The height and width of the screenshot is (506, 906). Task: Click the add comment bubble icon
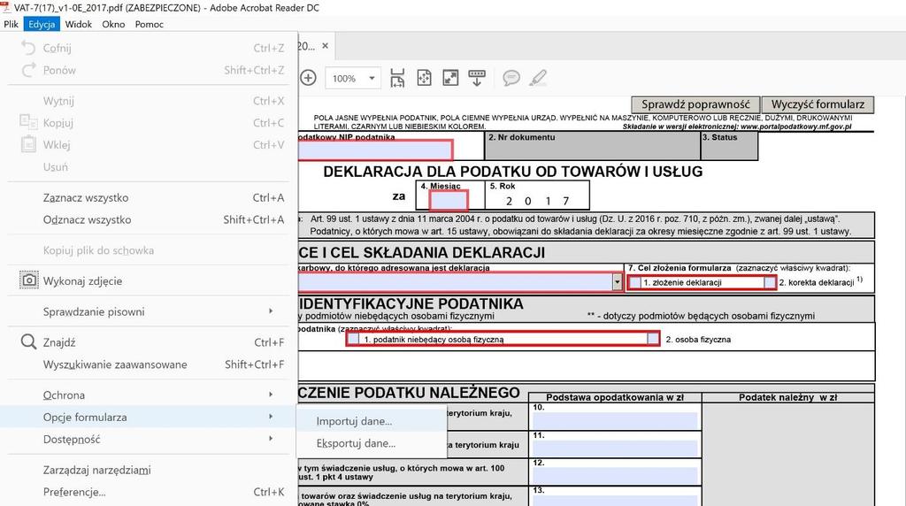click(511, 78)
